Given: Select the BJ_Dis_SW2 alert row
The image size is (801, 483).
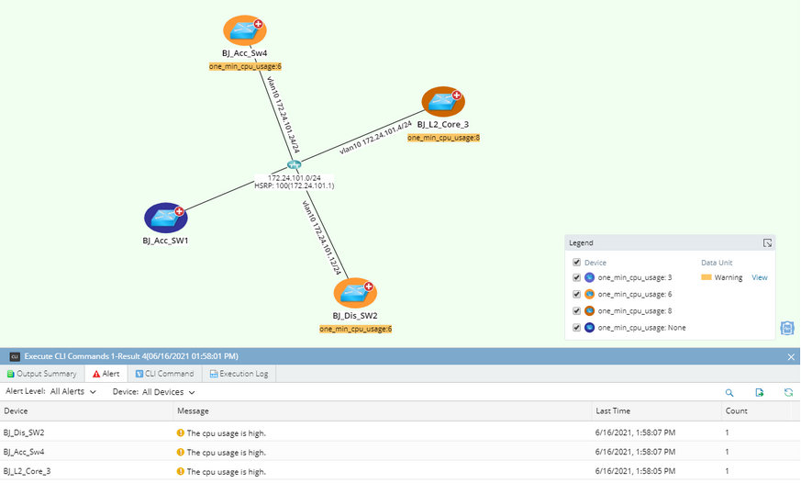Looking at the screenshot, I should (x=400, y=432).
